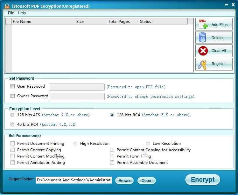238x195 pixels.
Task: Choose High Resolution printing option
Action: pos(75,144)
